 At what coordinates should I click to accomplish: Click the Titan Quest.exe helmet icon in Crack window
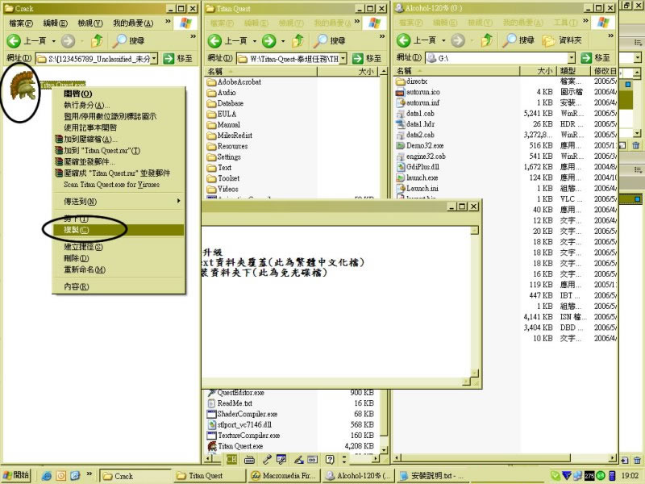click(23, 86)
